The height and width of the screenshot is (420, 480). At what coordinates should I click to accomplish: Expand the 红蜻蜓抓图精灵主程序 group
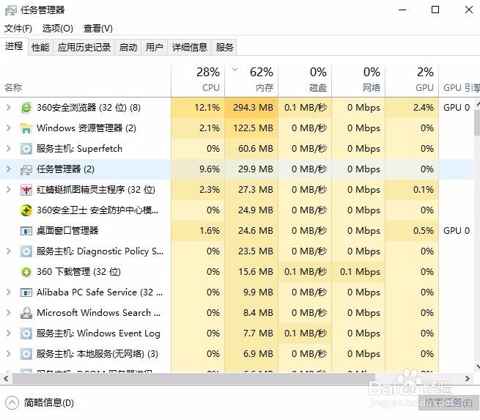pyautogui.click(x=9, y=190)
